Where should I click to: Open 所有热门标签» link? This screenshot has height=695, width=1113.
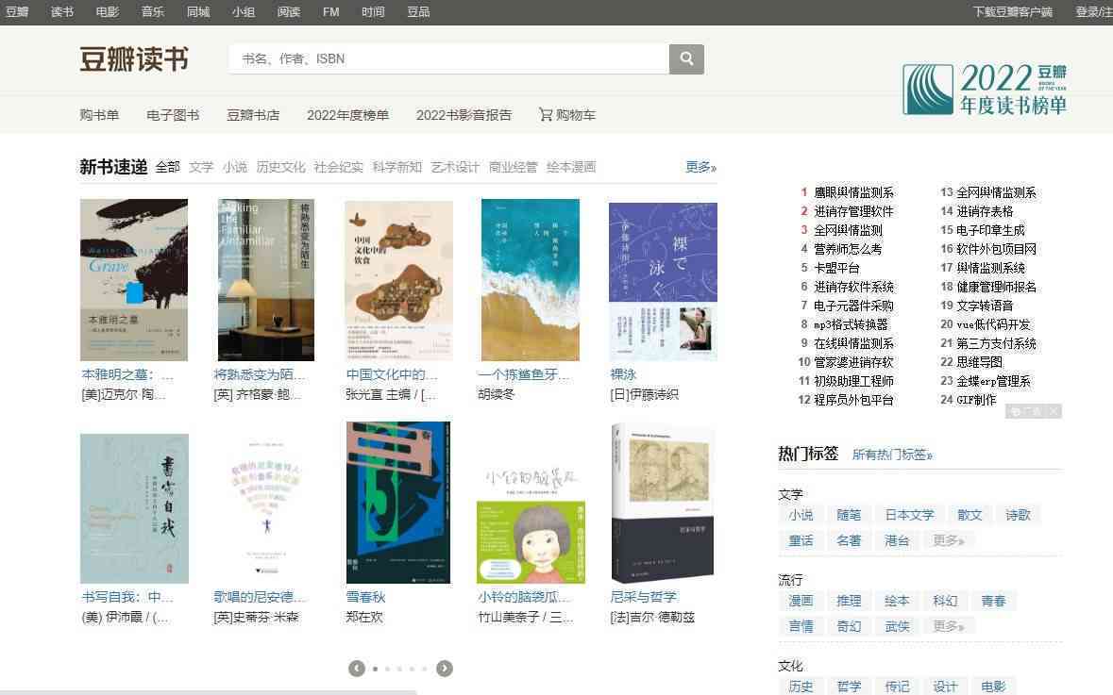(x=892, y=455)
